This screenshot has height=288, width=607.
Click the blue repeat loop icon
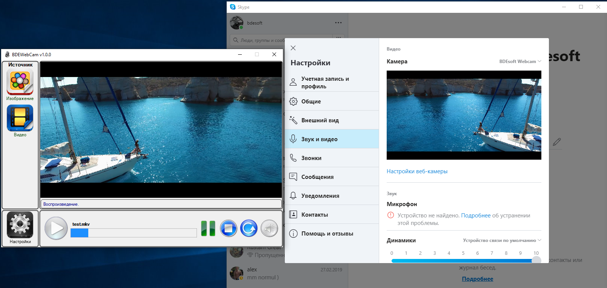point(249,228)
